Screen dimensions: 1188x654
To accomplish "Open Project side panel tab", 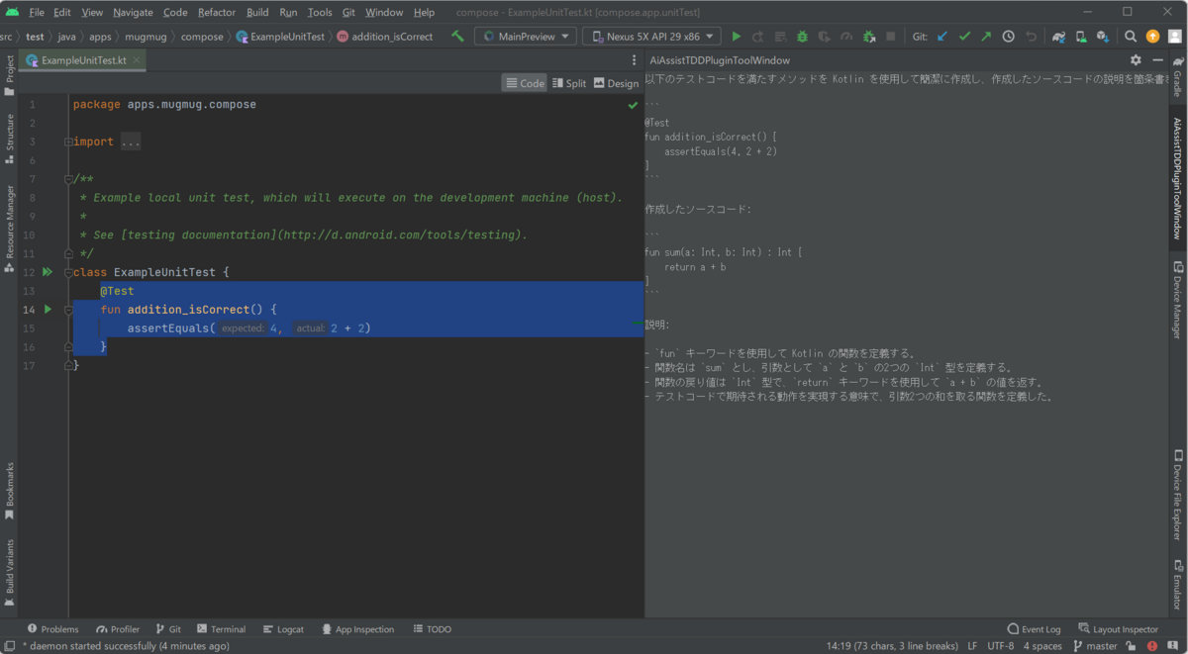I will 9,75.
